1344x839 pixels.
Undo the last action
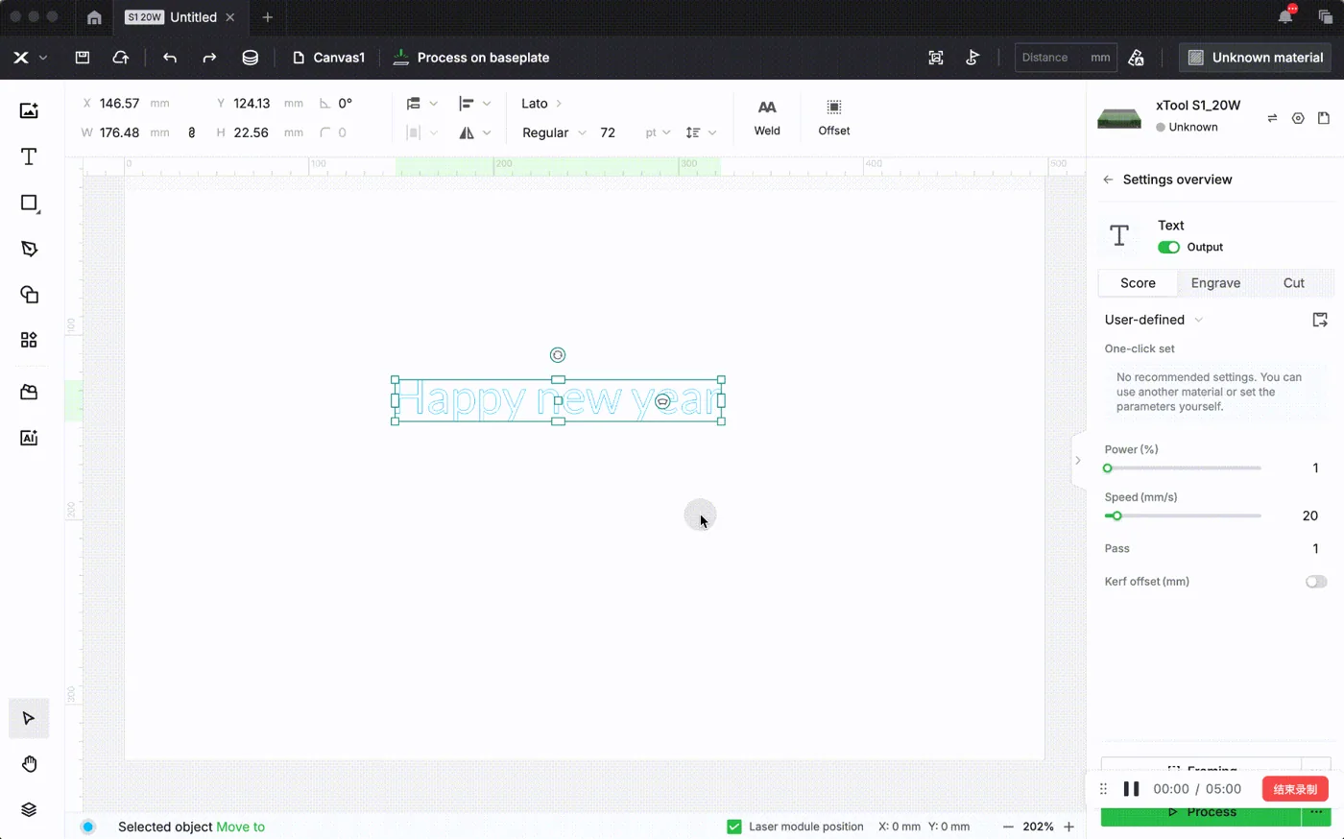tap(170, 58)
